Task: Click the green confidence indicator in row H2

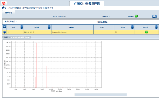Action: click(x=147, y=32)
